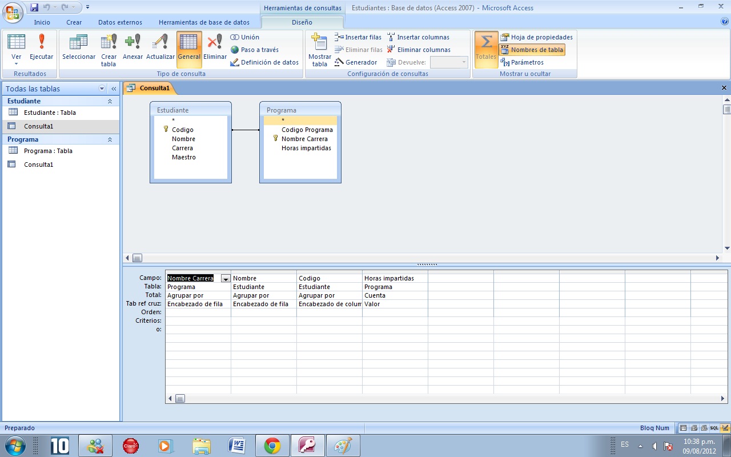Open Microsoft Word from taskbar
The image size is (731, 457).
point(237,446)
